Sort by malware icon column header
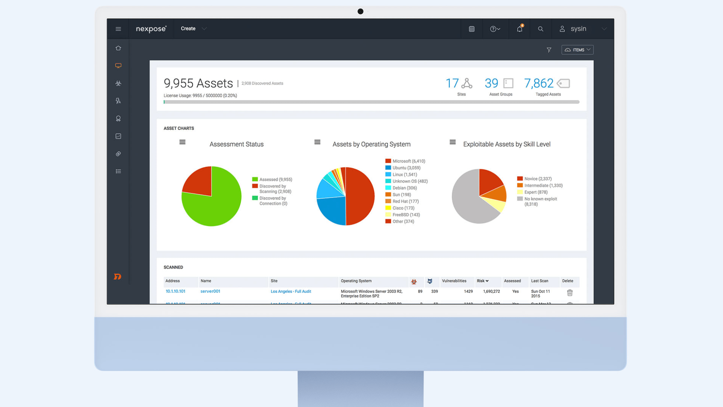The height and width of the screenshot is (407, 723). coord(414,281)
